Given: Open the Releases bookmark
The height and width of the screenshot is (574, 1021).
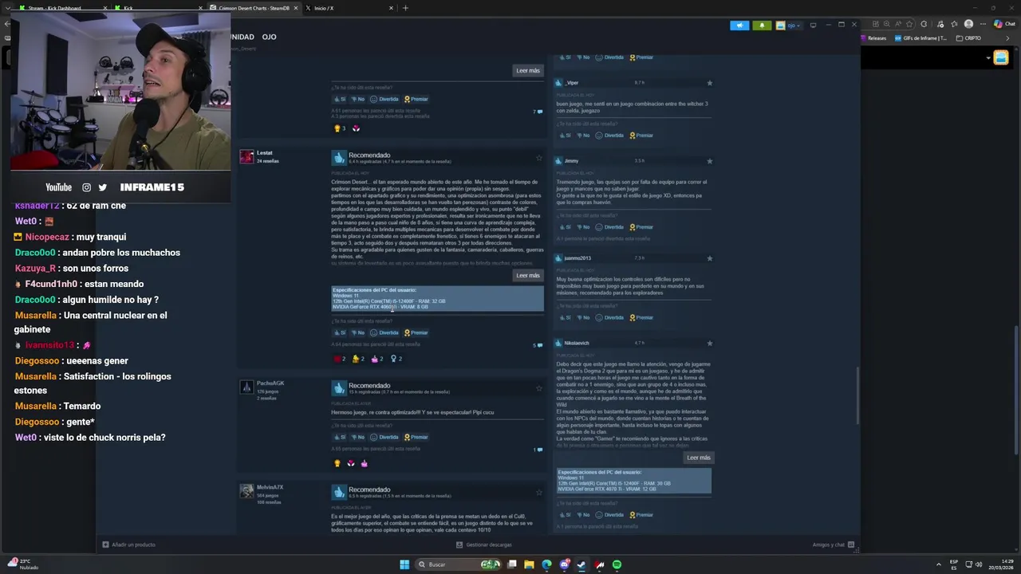Looking at the screenshot, I should coord(873,37).
